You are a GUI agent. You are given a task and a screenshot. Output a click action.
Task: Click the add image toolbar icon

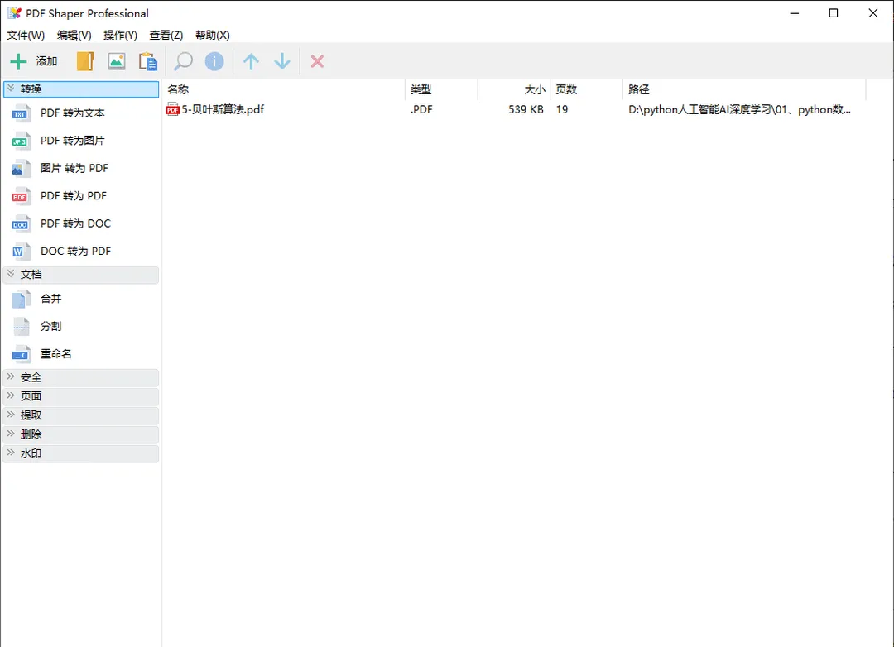pos(117,61)
